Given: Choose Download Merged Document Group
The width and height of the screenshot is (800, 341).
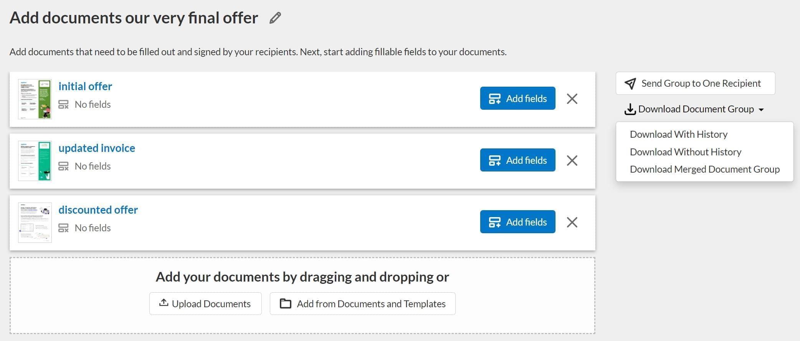Looking at the screenshot, I should pos(704,169).
